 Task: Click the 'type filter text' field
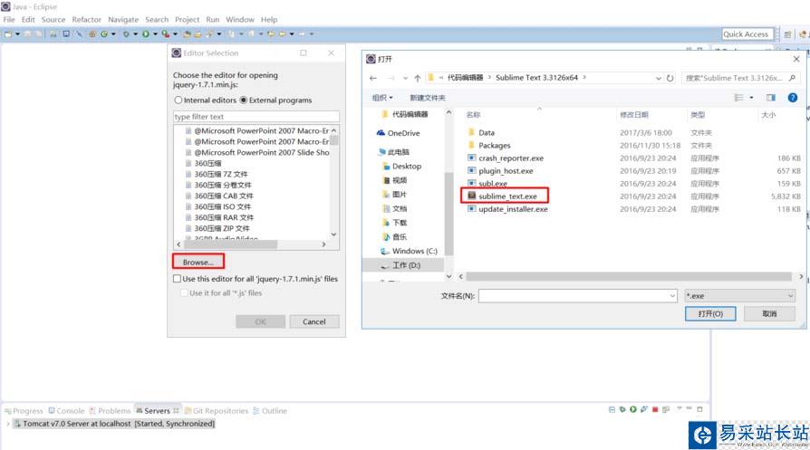coord(256,117)
